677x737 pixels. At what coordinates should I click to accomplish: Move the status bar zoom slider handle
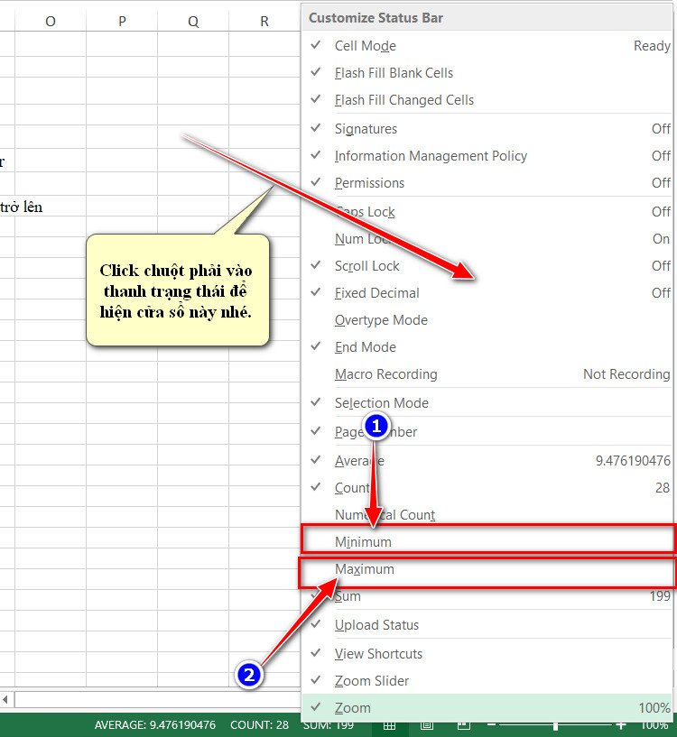[x=556, y=725]
